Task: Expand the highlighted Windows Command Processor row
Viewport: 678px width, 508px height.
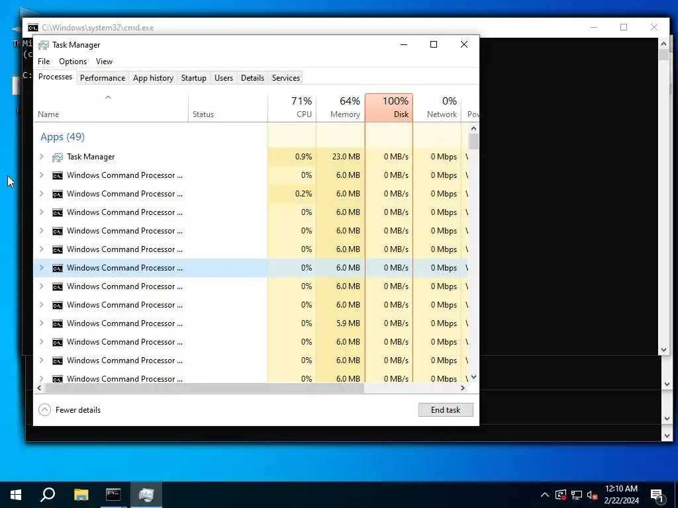Action: pyautogui.click(x=42, y=268)
